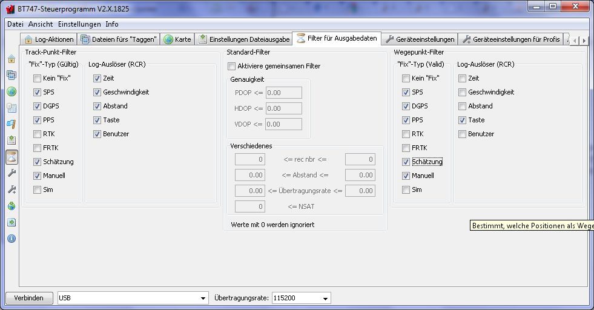Click the hourglass filter icon in sidebar
The image size is (594, 310).
coord(12,157)
